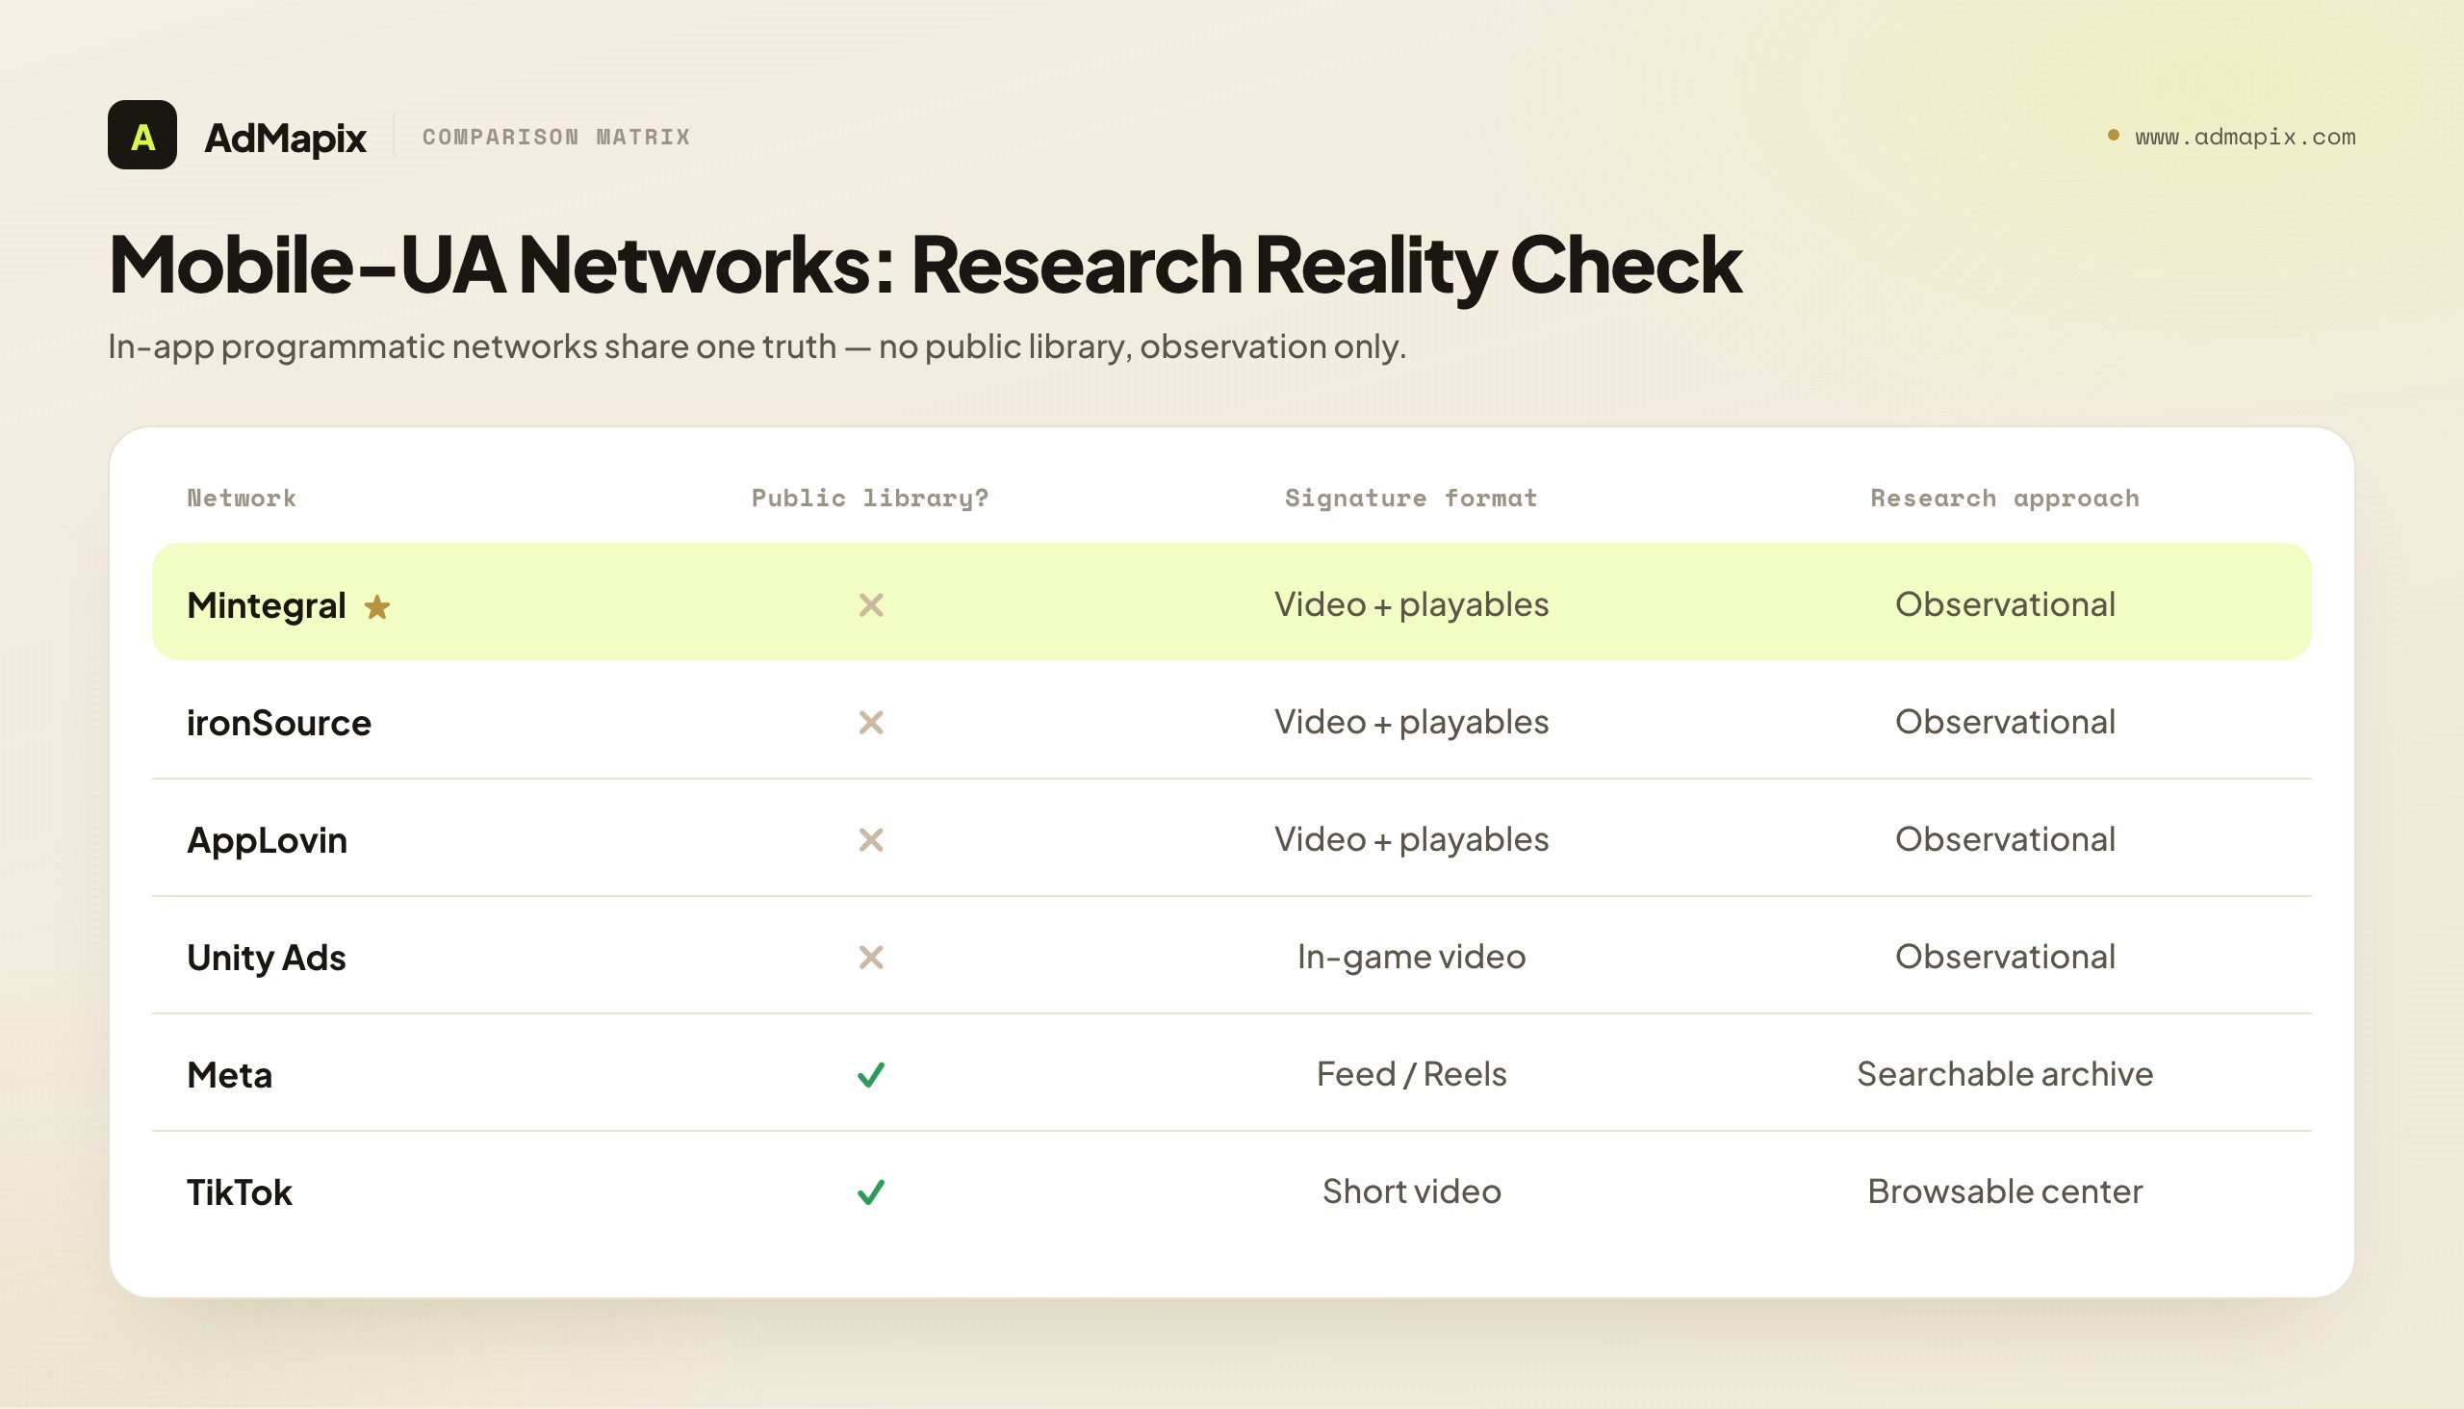2464x1409 pixels.
Task: Select the Unity Ads network name
Action: [267, 958]
